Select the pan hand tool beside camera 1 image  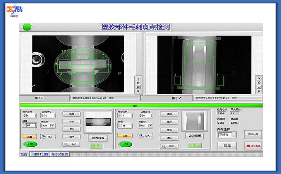tap(138, 82)
